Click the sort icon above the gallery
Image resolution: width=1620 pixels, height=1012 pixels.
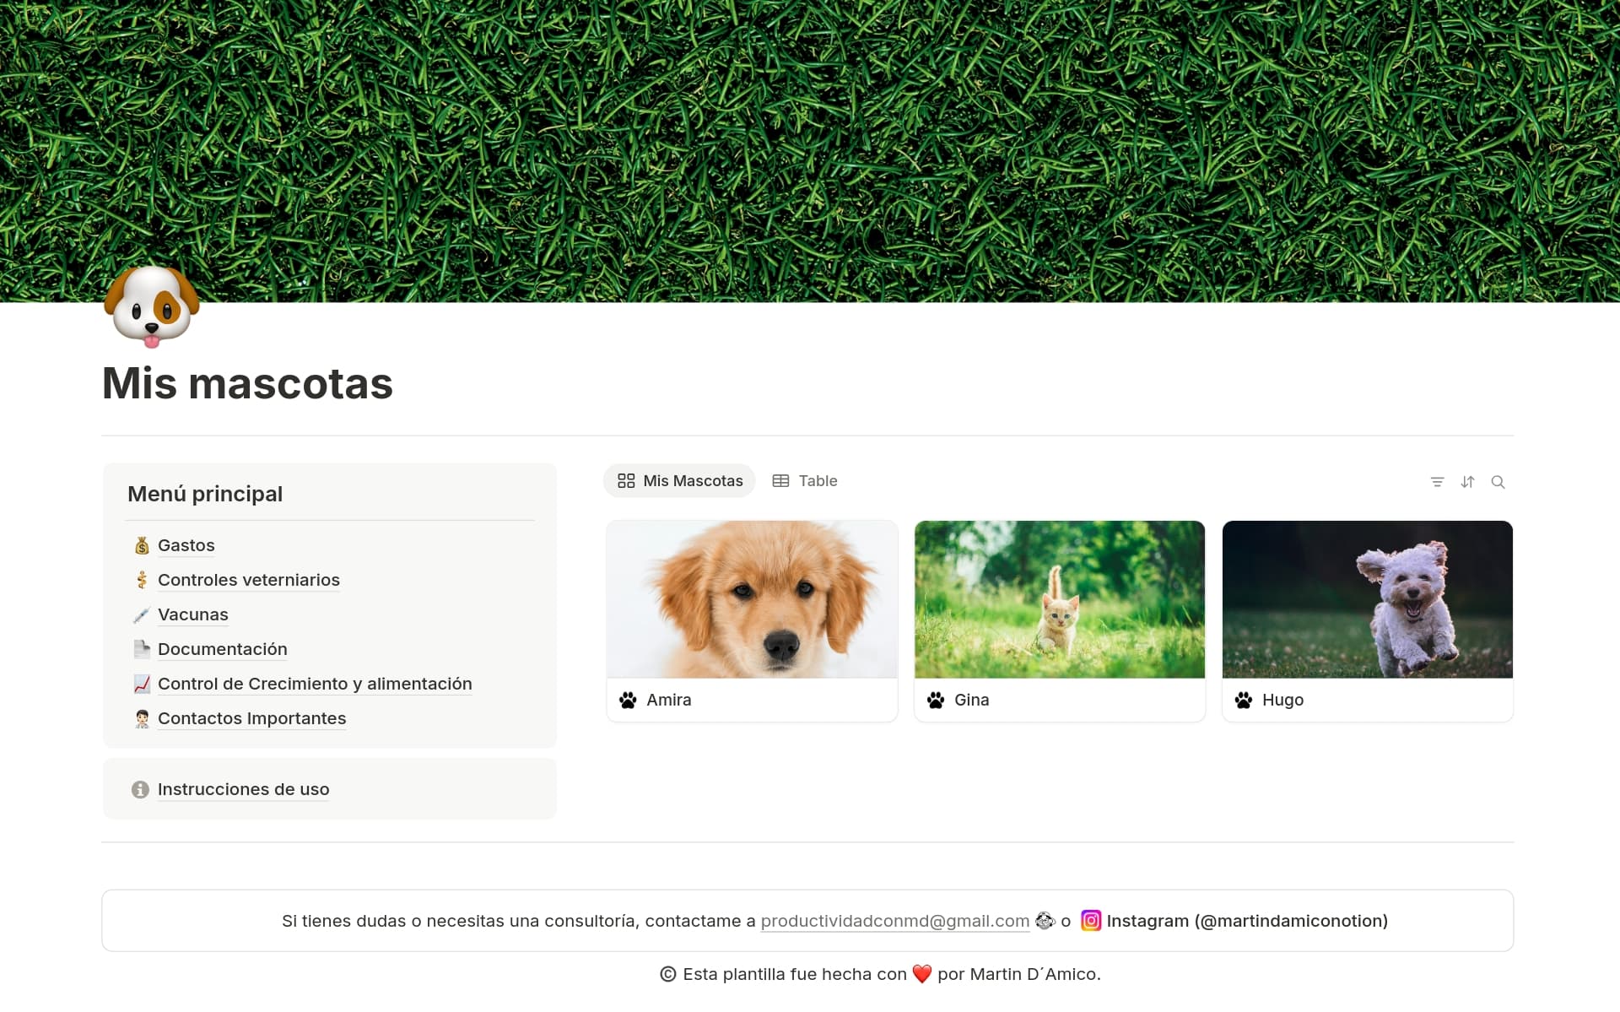[1468, 481]
